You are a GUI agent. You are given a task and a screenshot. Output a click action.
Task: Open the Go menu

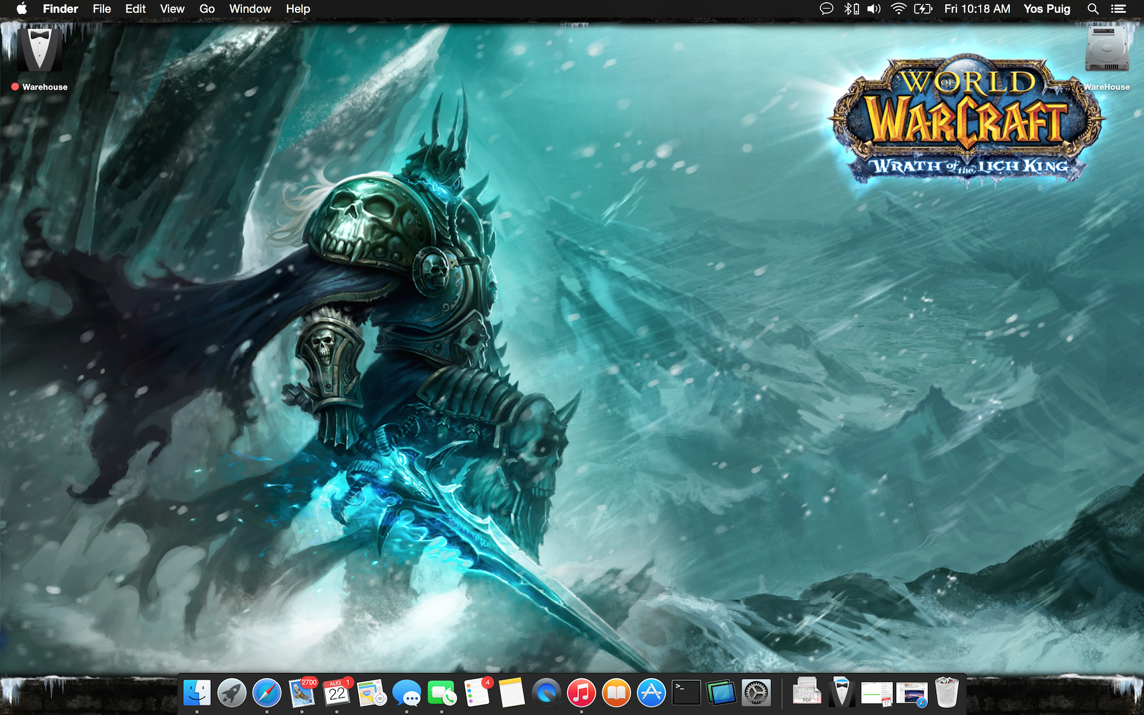click(x=207, y=9)
